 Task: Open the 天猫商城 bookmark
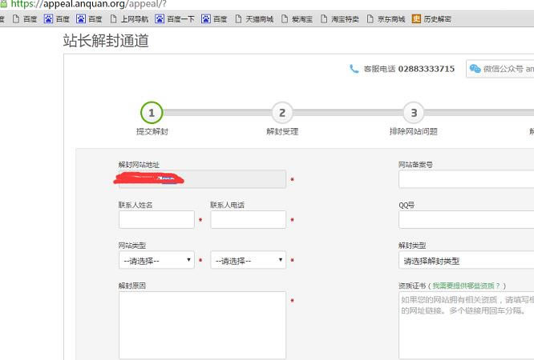(253, 18)
